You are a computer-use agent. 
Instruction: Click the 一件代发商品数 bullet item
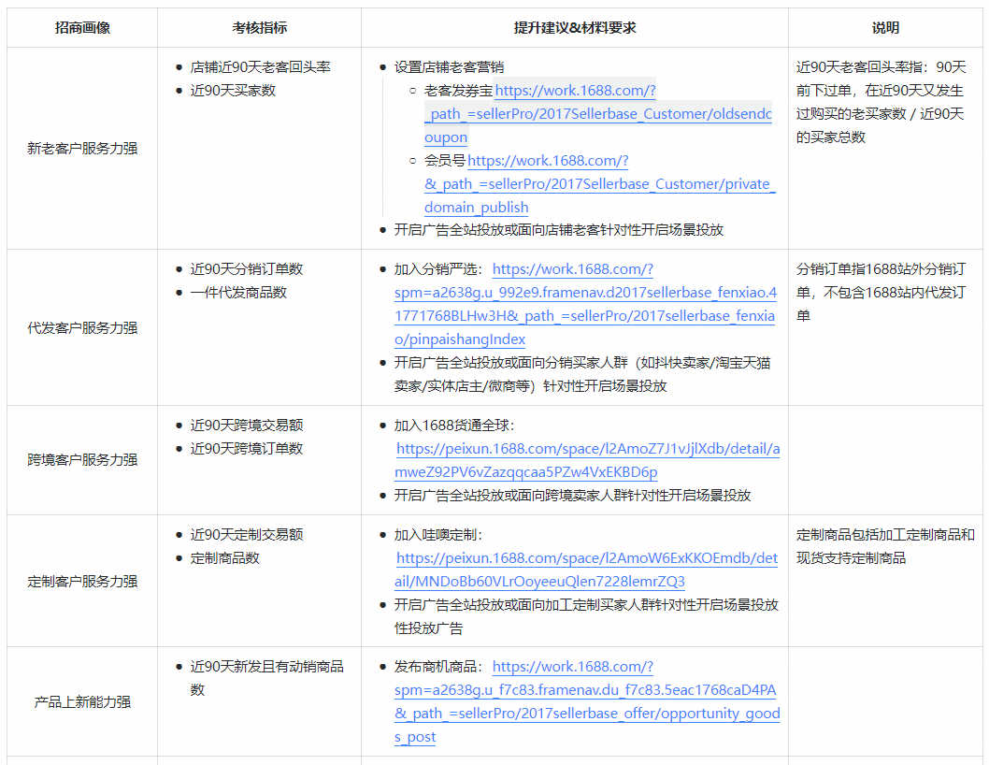click(x=238, y=293)
